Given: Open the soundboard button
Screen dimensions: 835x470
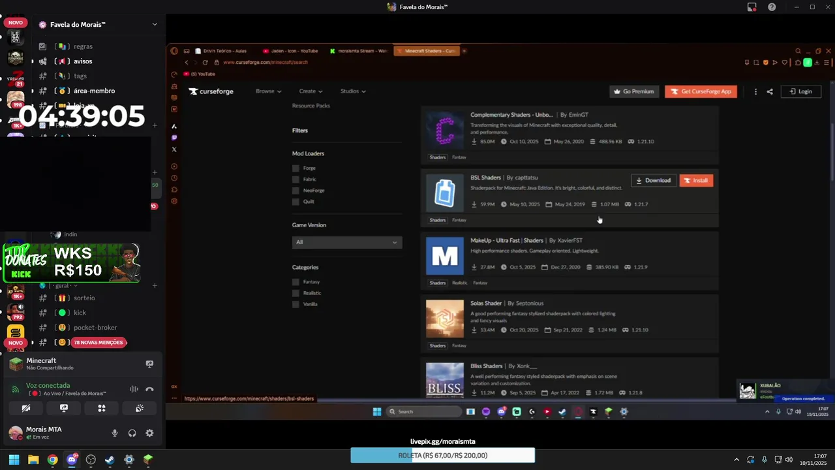Looking at the screenshot, I should [x=140, y=408].
